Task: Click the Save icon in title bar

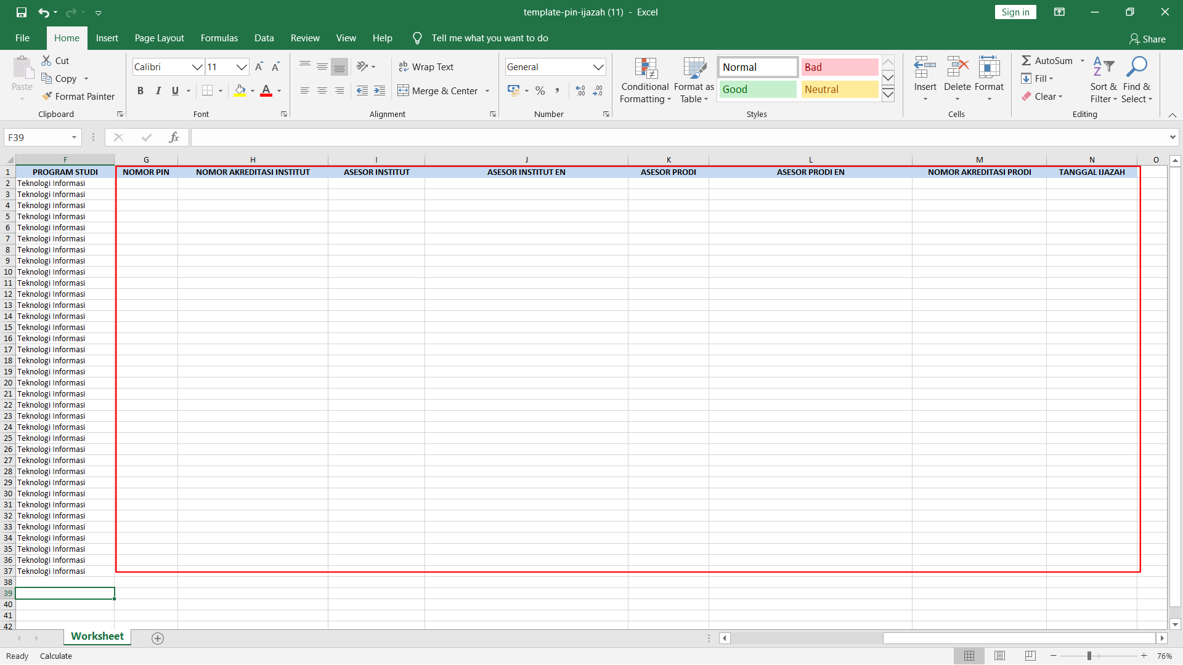Action: point(22,12)
